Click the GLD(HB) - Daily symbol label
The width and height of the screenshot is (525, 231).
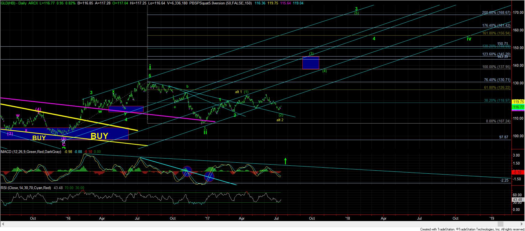[14, 3]
